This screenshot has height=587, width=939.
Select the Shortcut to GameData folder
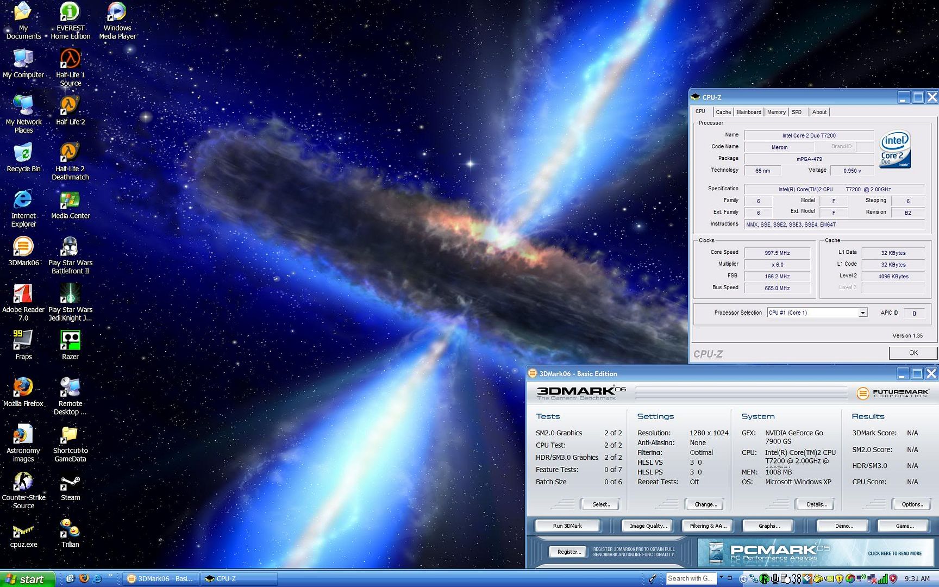[x=70, y=442]
